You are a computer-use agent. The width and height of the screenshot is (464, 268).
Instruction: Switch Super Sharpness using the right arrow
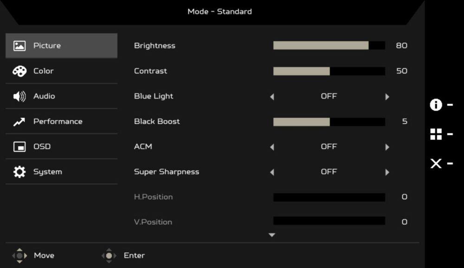(x=387, y=172)
